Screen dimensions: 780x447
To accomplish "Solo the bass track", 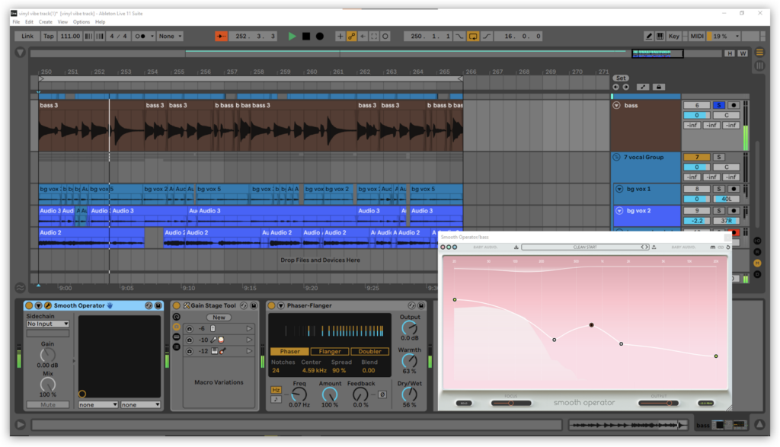I will (719, 105).
